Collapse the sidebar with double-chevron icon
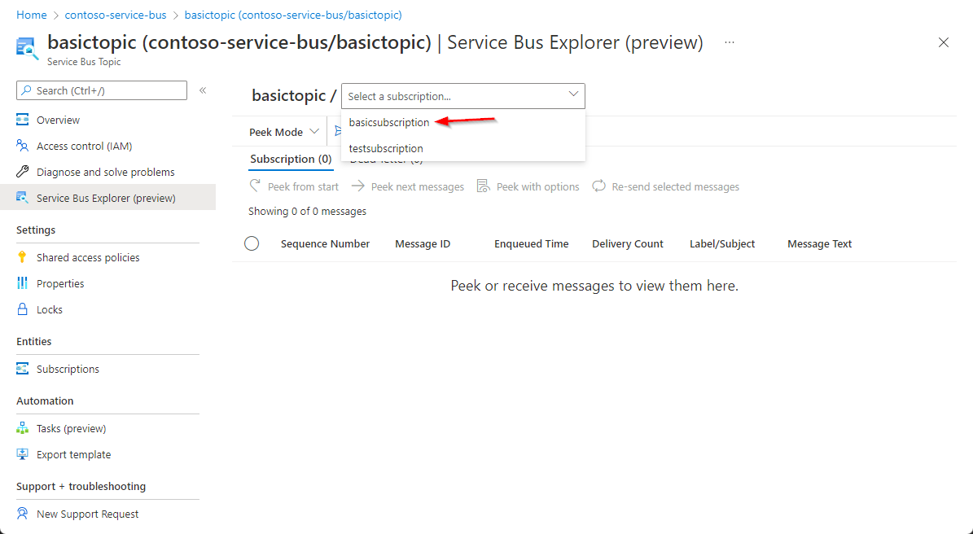Viewport: 973px width, 534px height. pyautogui.click(x=202, y=90)
